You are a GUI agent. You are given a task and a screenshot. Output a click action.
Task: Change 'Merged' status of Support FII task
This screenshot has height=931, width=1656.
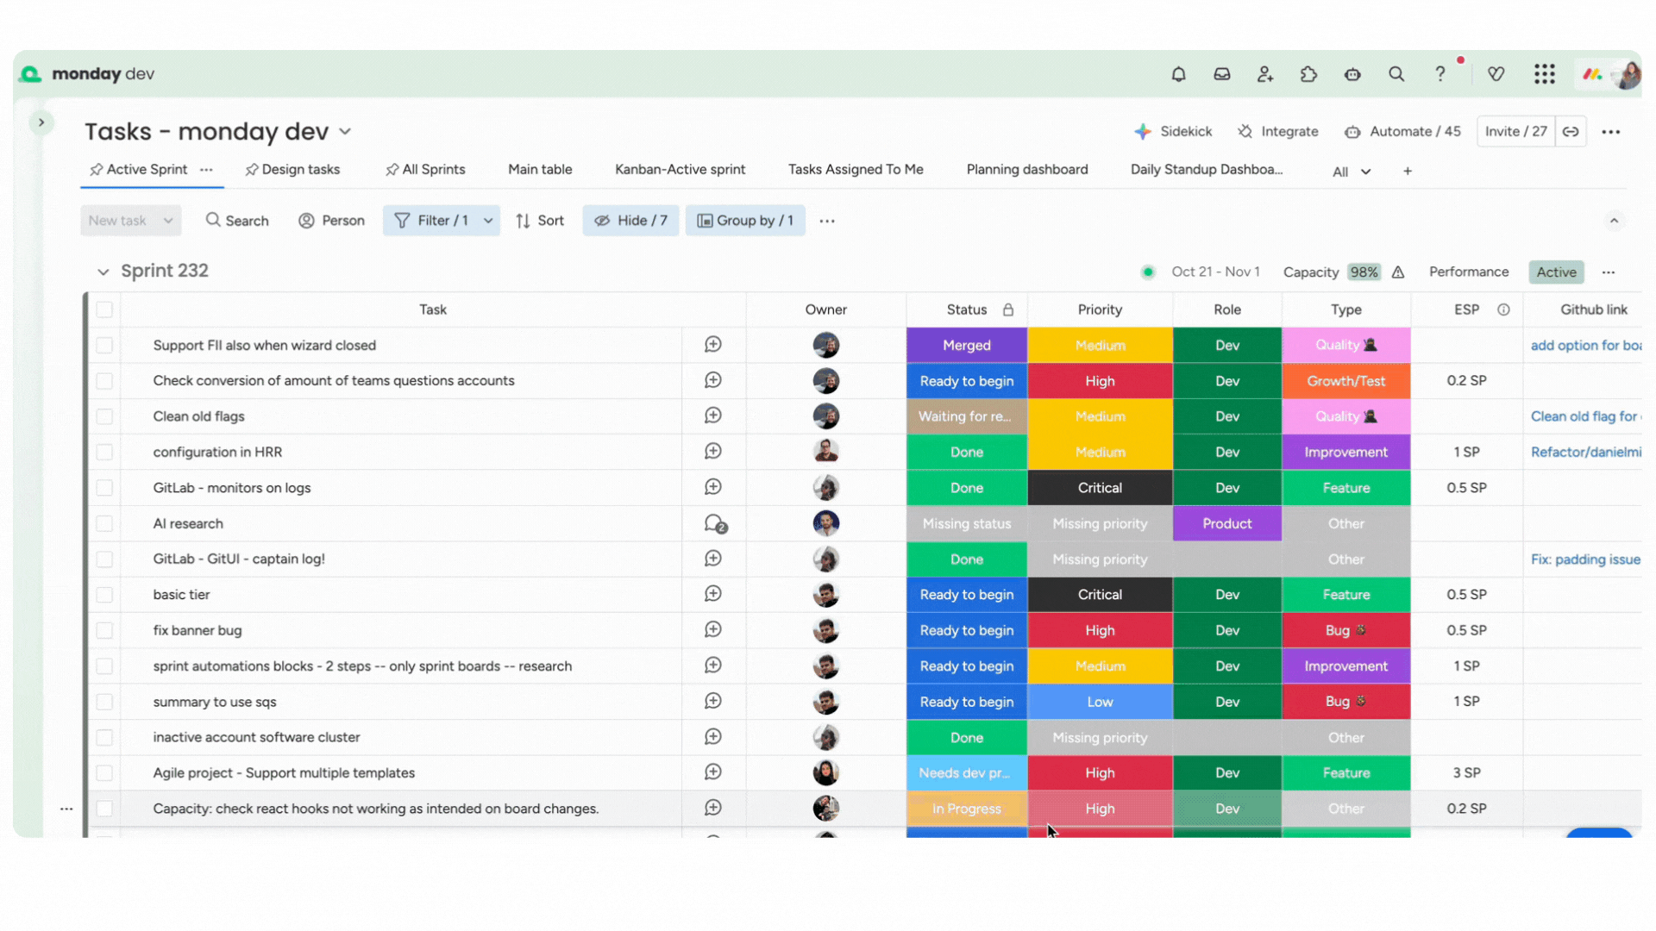coord(967,345)
